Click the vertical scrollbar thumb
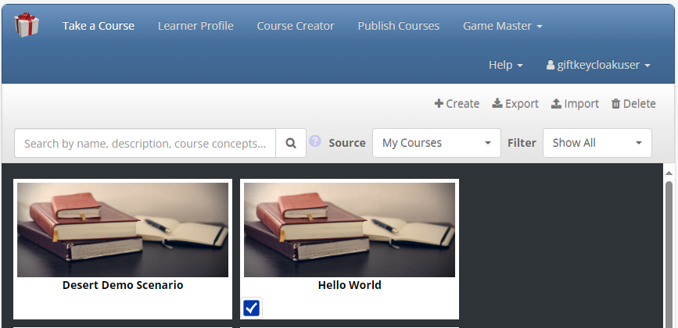Viewport: 678px width, 328px height. coord(669,255)
